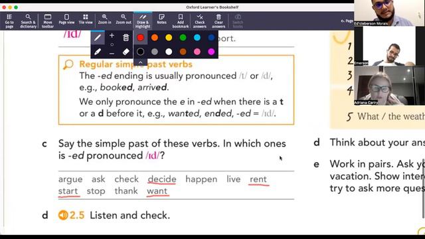Click the word 'thank' in the verb list
The height and width of the screenshot is (239, 425).
[x=126, y=191]
